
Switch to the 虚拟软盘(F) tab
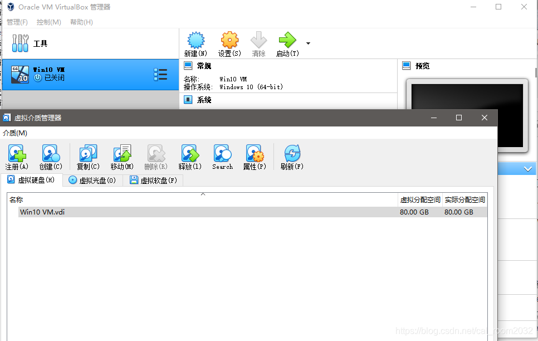[153, 180]
